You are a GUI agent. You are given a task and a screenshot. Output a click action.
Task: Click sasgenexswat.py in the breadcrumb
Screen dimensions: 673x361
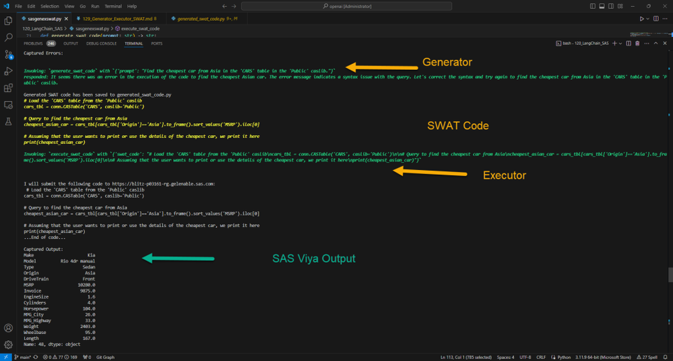92,29
